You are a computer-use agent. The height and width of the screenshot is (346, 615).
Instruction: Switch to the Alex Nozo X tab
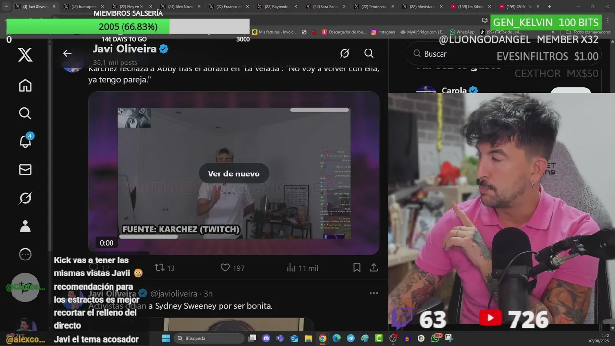pyautogui.click(x=180, y=7)
